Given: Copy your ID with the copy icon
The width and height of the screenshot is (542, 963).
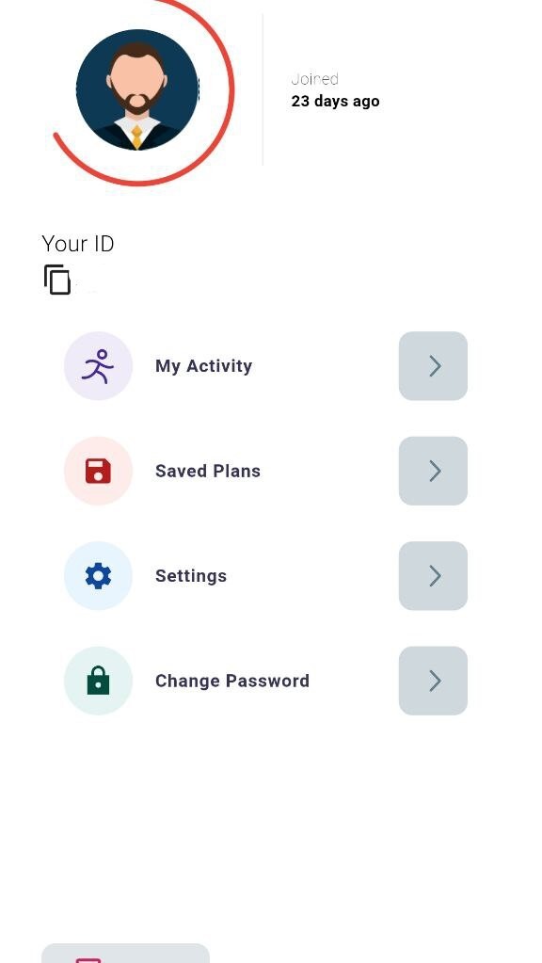Looking at the screenshot, I should [57, 281].
